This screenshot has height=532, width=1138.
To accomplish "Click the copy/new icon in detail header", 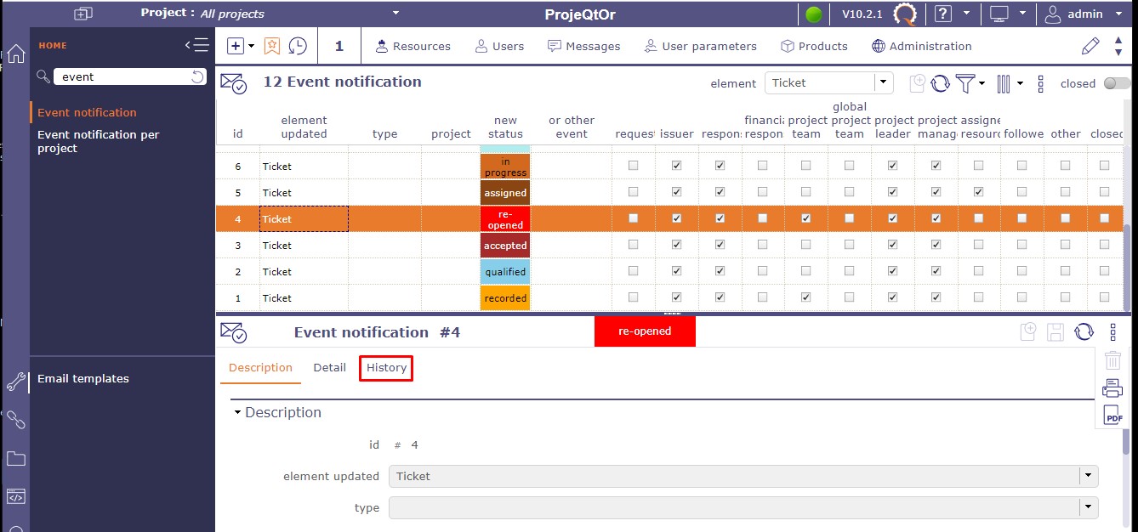I will click(1027, 332).
